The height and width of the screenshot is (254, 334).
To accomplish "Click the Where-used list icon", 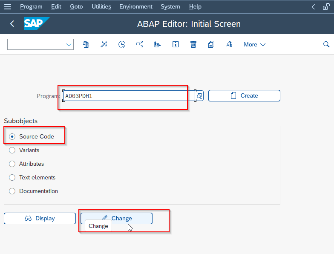I will click(140, 44).
